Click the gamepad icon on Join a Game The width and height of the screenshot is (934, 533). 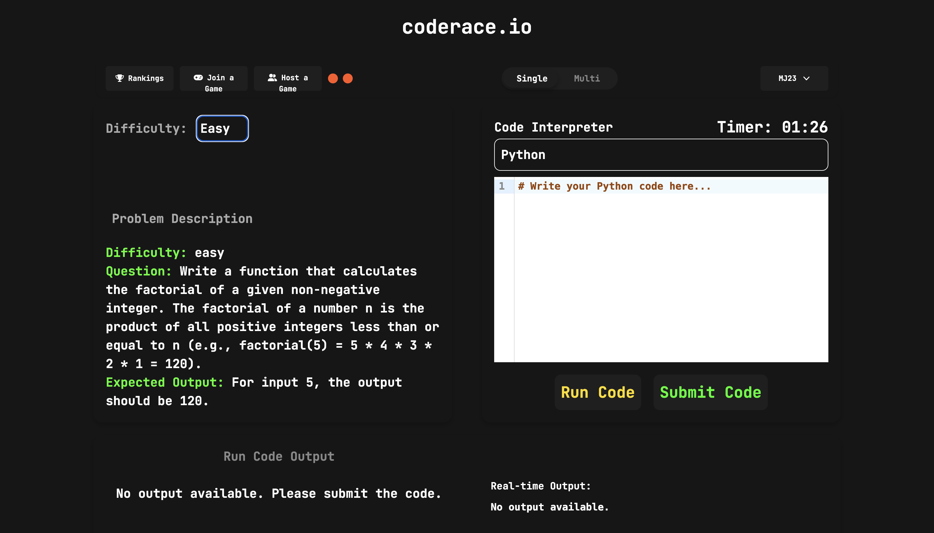(x=198, y=78)
